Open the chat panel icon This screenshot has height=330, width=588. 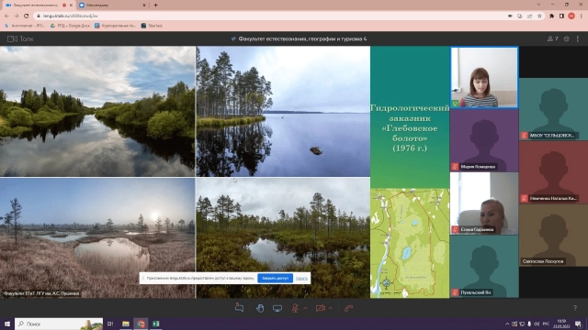pos(239,308)
